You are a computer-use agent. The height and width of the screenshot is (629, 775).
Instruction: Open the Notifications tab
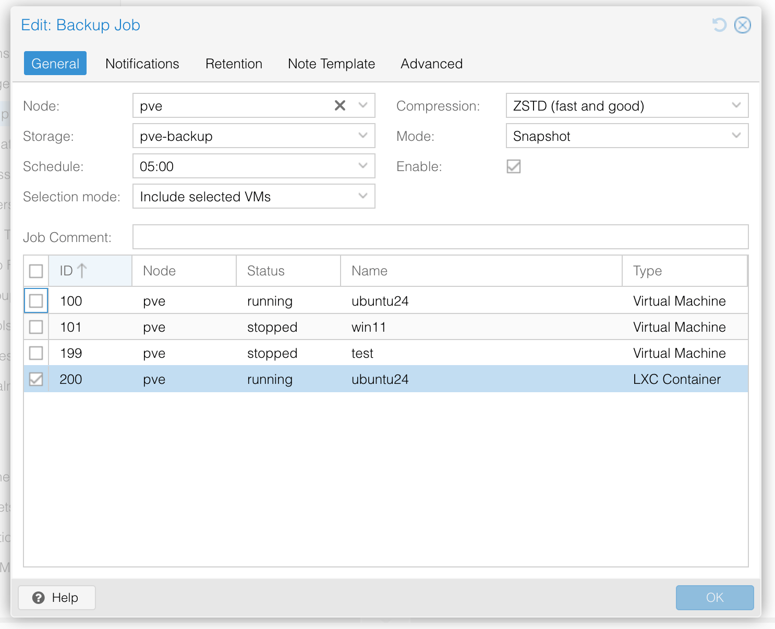142,64
